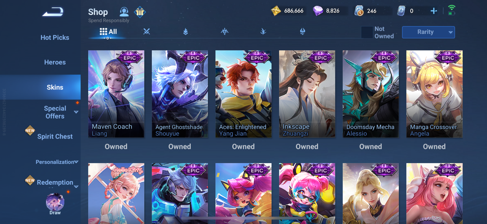Tap the gold coin currency icon
Viewport: 487px width, 224px height.
click(276, 11)
